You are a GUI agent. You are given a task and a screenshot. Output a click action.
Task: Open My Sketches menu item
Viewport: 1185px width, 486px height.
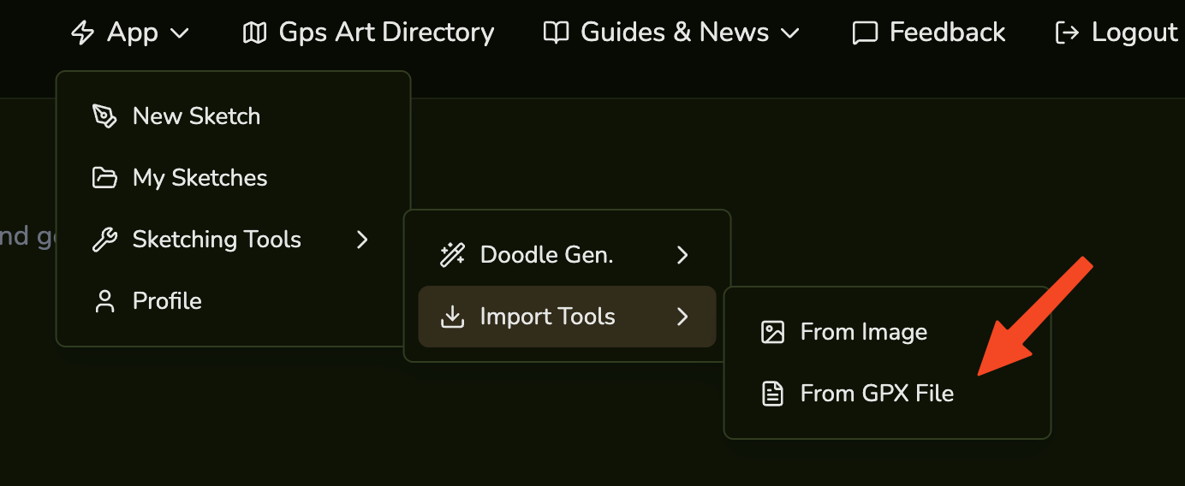click(233, 178)
